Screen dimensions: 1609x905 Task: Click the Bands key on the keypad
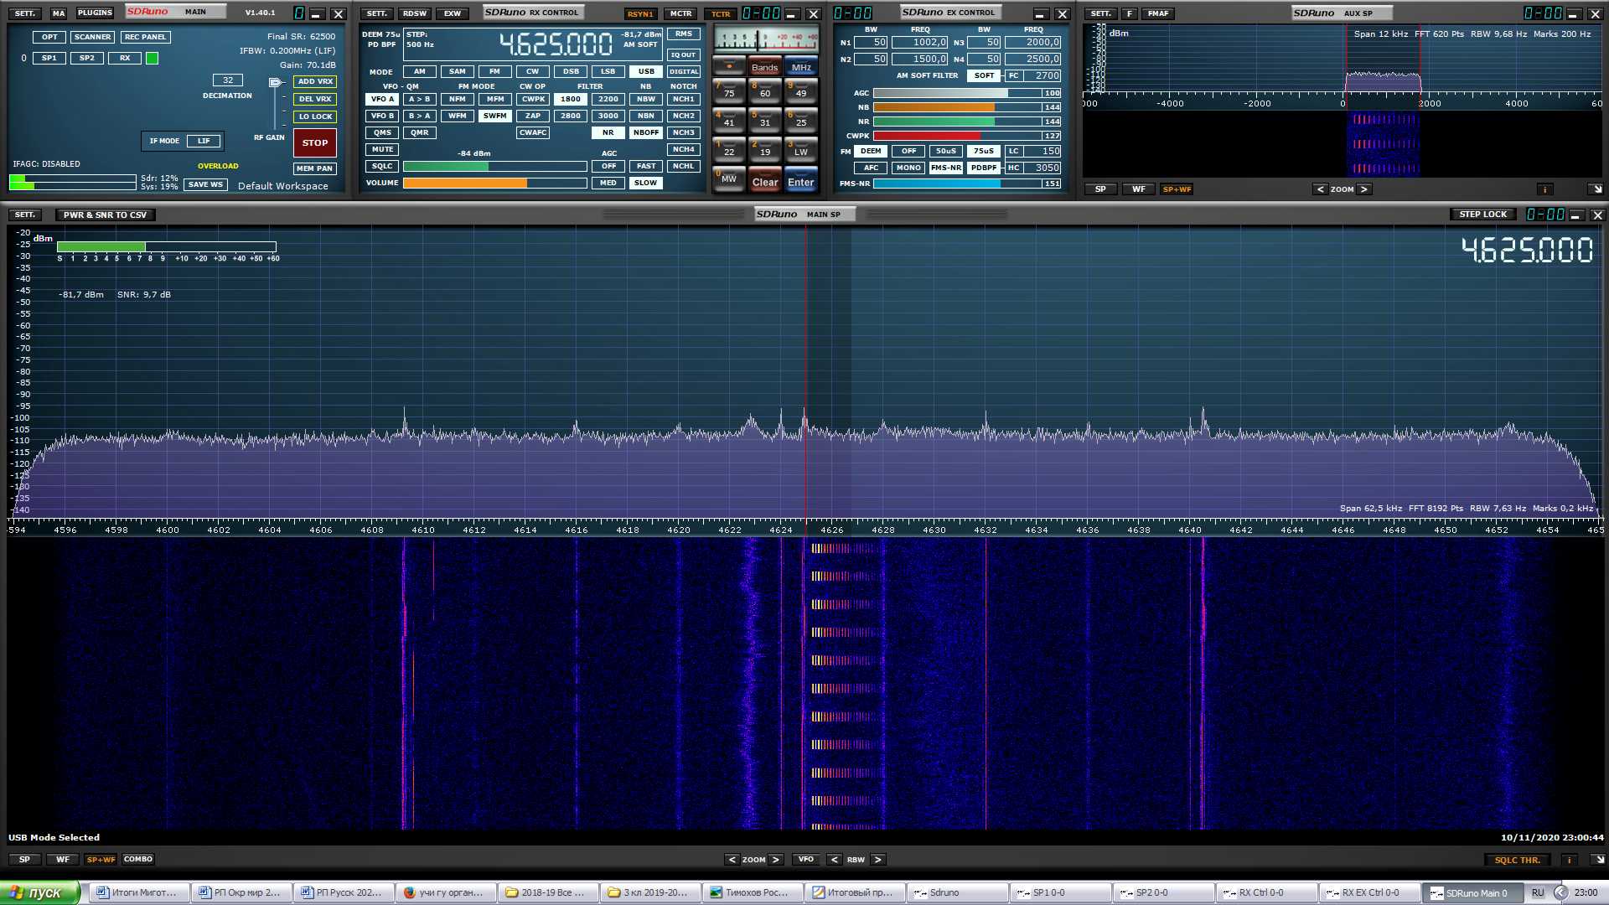tap(764, 67)
